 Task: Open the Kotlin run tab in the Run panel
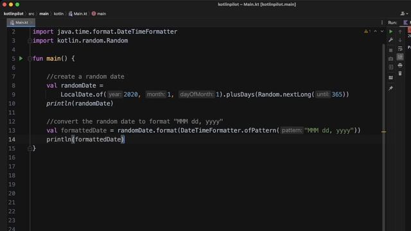(x=407, y=22)
